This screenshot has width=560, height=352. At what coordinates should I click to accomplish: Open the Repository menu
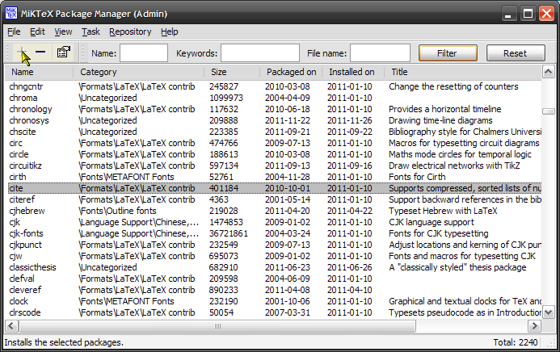[130, 31]
